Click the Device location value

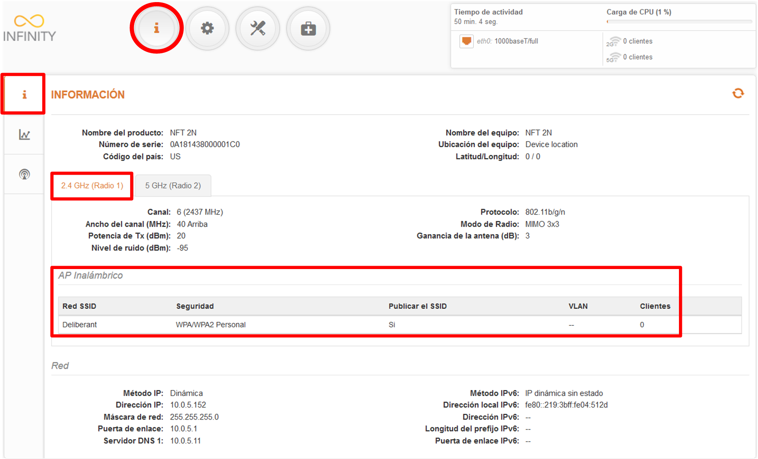(551, 144)
